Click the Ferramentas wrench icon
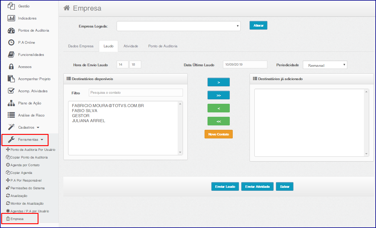This screenshot has height=228, width=376. [x=11, y=140]
